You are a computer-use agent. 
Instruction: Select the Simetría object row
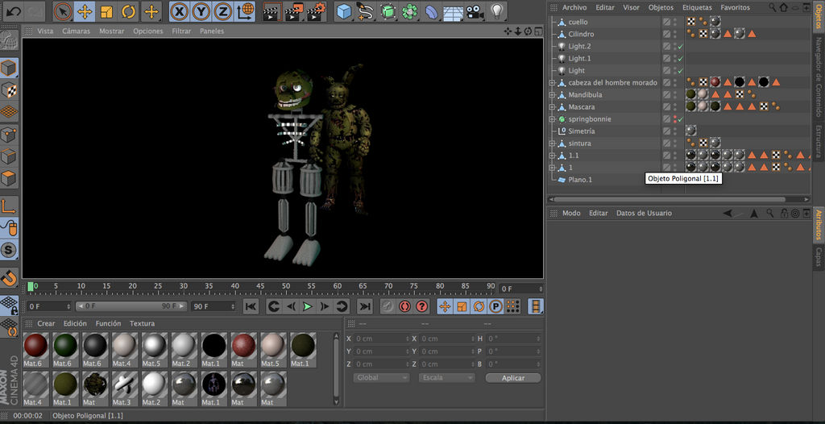coord(582,131)
